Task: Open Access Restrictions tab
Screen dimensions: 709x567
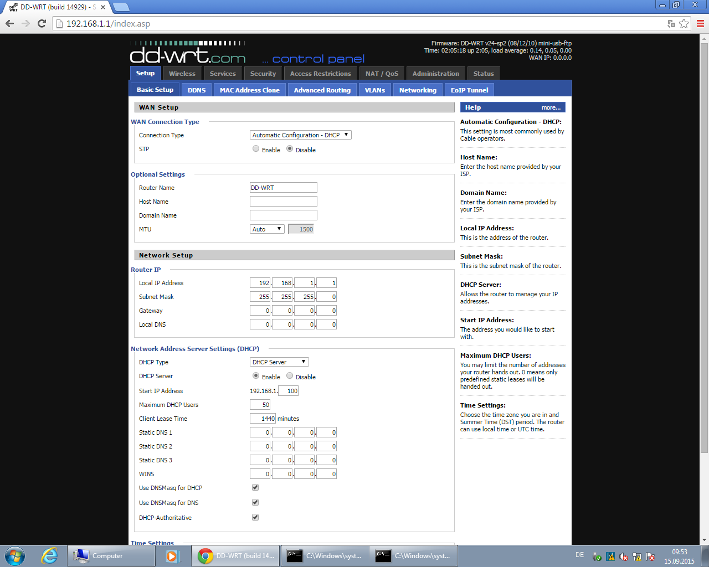Action: (321, 74)
